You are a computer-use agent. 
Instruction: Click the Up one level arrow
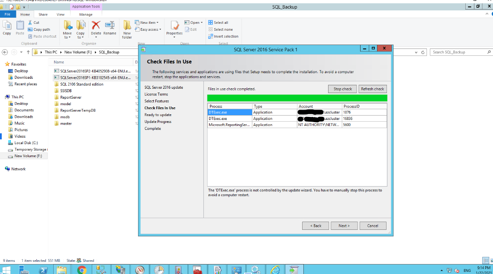[x=28, y=52]
